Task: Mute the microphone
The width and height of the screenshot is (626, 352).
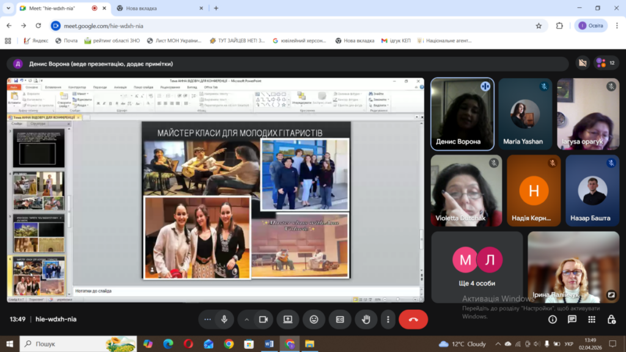Action: tap(224, 319)
